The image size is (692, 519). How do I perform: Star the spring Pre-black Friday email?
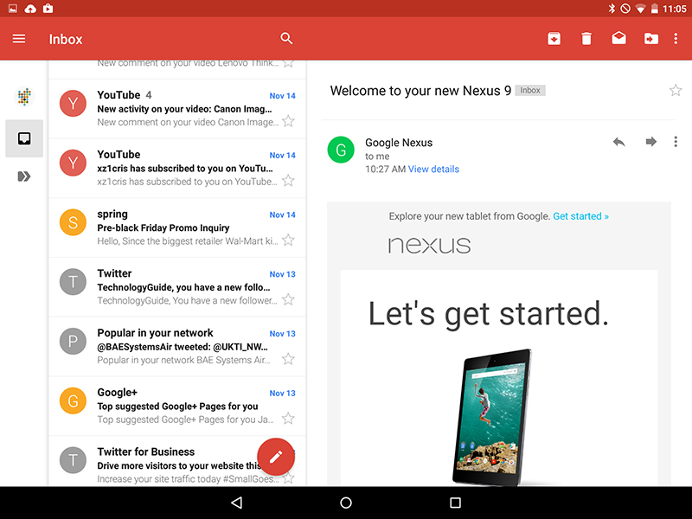click(289, 240)
